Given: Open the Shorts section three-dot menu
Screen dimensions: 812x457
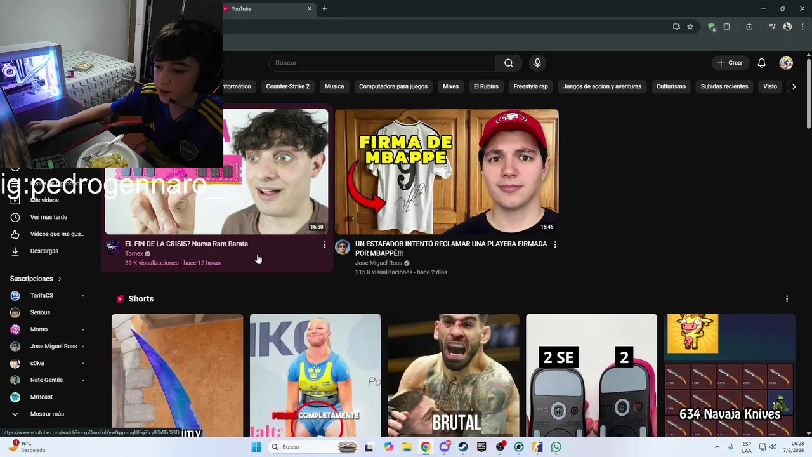Looking at the screenshot, I should pyautogui.click(x=787, y=299).
